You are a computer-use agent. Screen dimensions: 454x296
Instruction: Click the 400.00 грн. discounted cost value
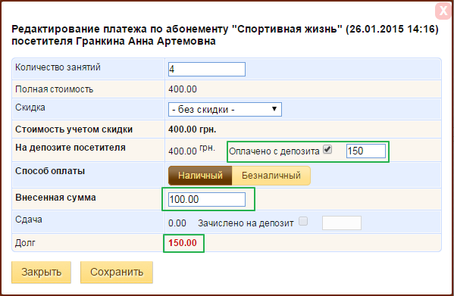[193, 129]
